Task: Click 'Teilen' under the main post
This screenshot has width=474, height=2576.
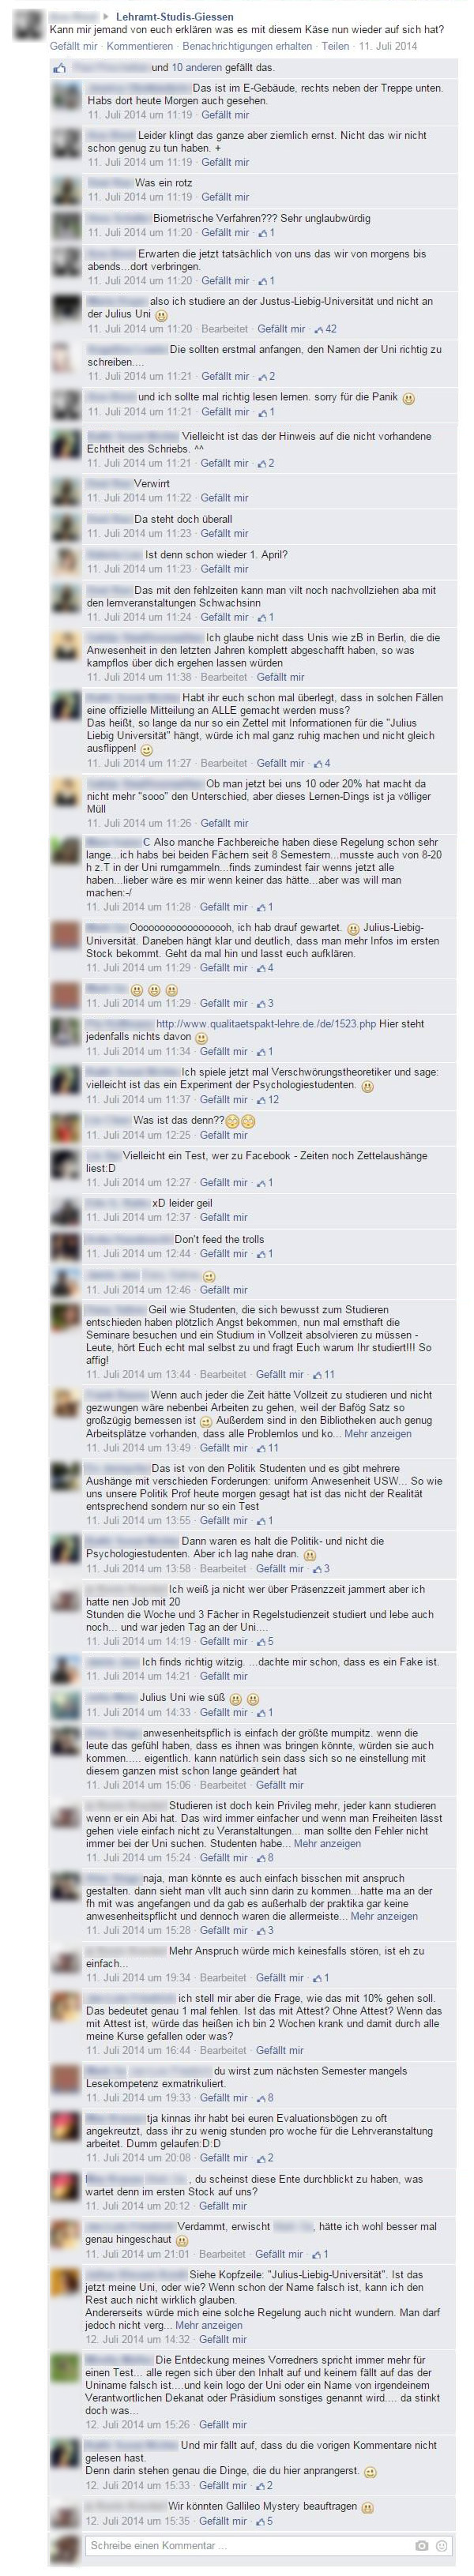Action: click(335, 46)
